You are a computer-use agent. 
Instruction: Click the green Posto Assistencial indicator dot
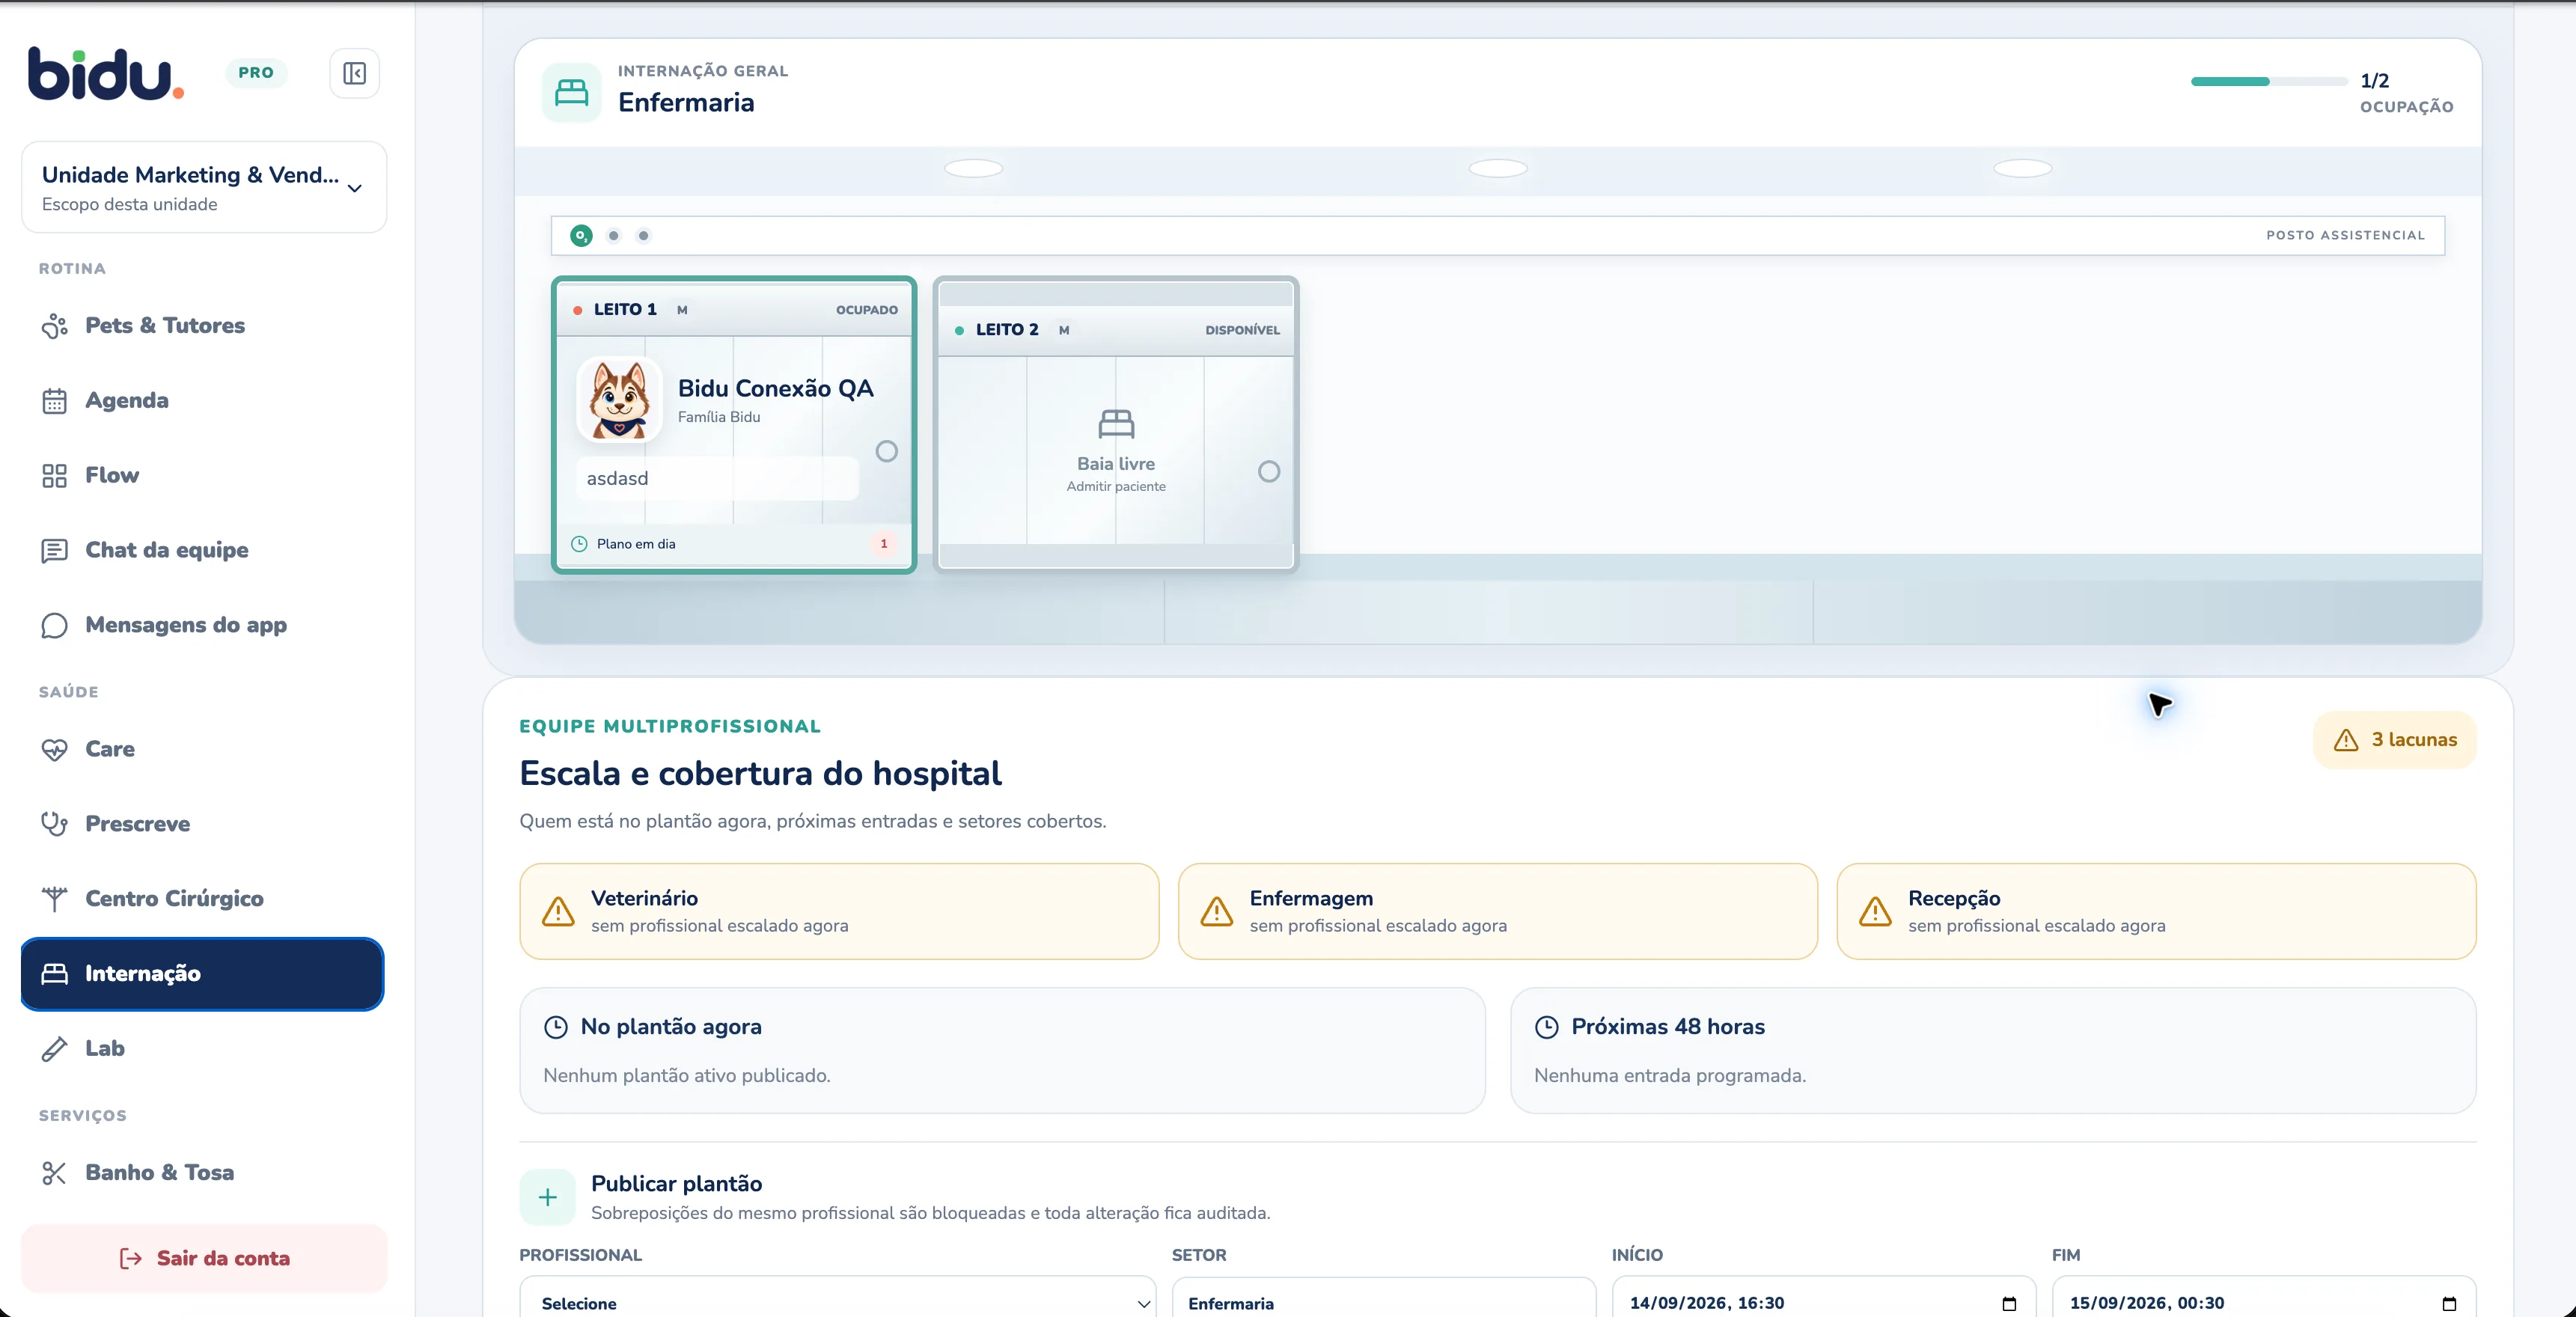581,236
